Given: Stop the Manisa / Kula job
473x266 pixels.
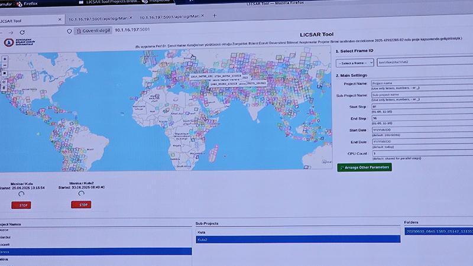Looking at the screenshot, I should pyautogui.click(x=22, y=205).
